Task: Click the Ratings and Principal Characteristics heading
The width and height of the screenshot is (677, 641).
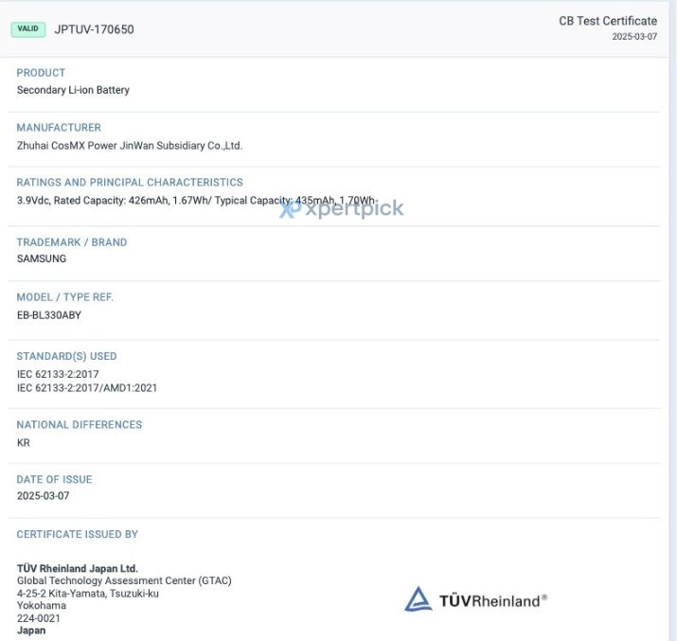Action: 130,183
